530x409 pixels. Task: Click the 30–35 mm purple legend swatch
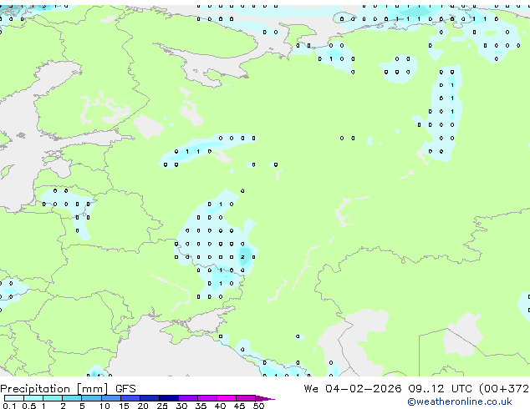click(187, 398)
